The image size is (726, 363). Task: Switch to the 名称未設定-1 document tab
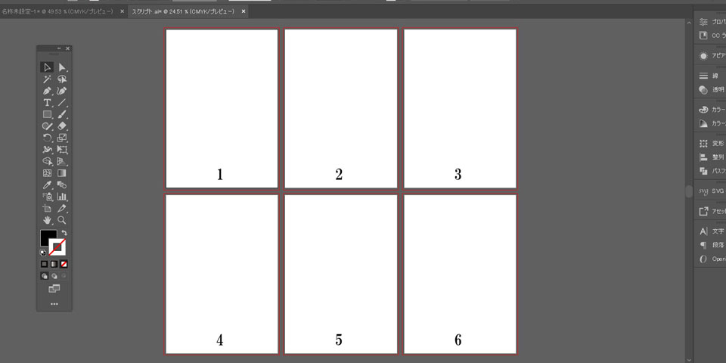click(57, 12)
